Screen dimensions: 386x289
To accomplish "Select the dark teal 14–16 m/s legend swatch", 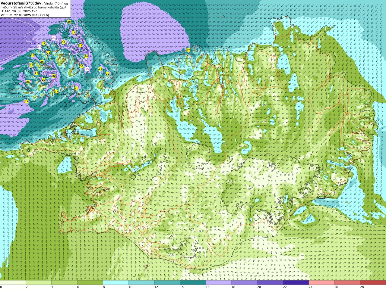I will (193, 283).
